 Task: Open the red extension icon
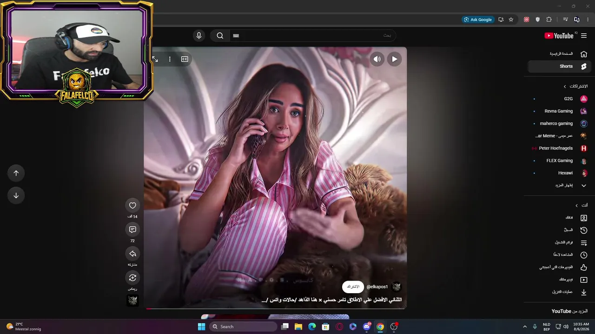(x=526, y=19)
